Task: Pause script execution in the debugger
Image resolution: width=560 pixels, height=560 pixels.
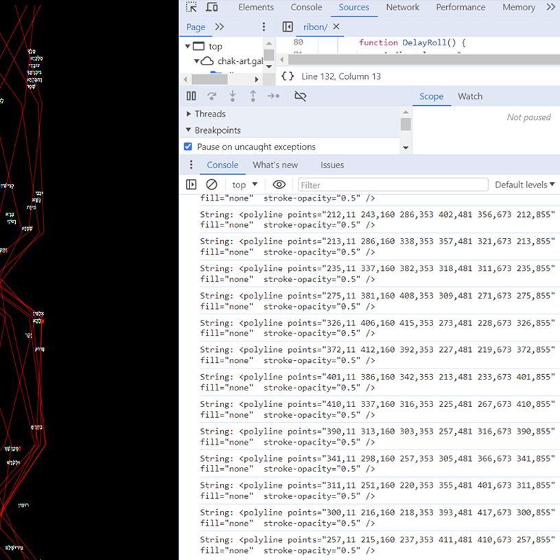Action: click(191, 96)
